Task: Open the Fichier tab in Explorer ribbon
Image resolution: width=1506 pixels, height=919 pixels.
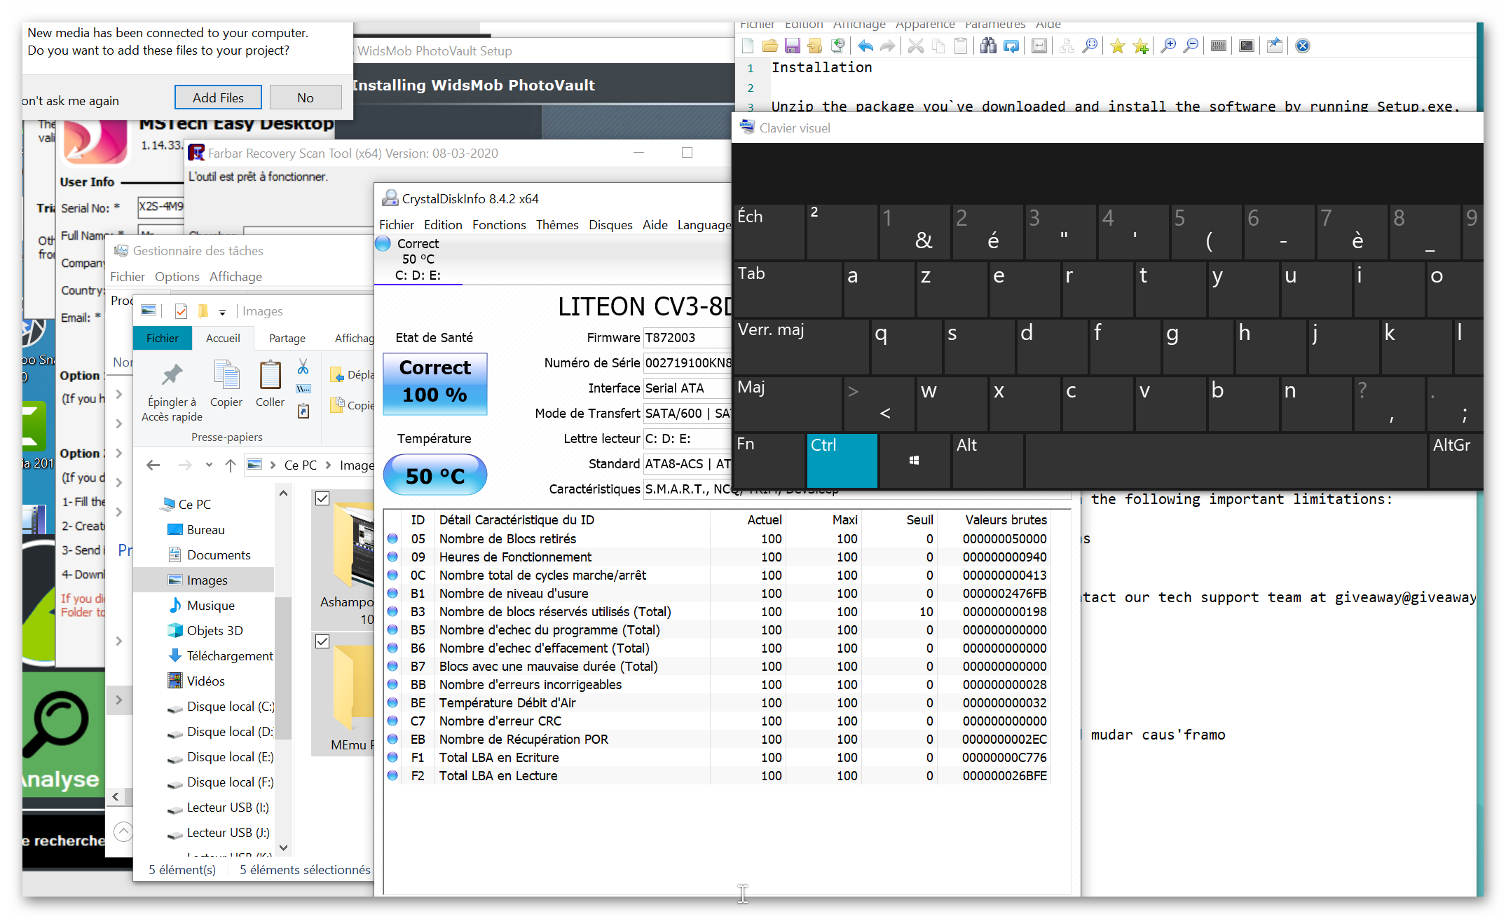Action: point(163,339)
